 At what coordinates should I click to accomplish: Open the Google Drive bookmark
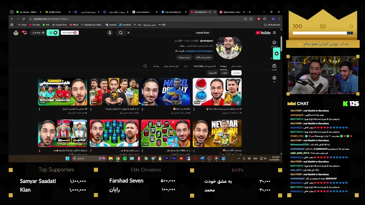59,25
